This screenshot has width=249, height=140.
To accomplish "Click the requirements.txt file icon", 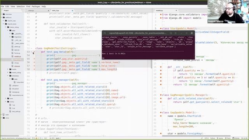I will click(11, 95).
